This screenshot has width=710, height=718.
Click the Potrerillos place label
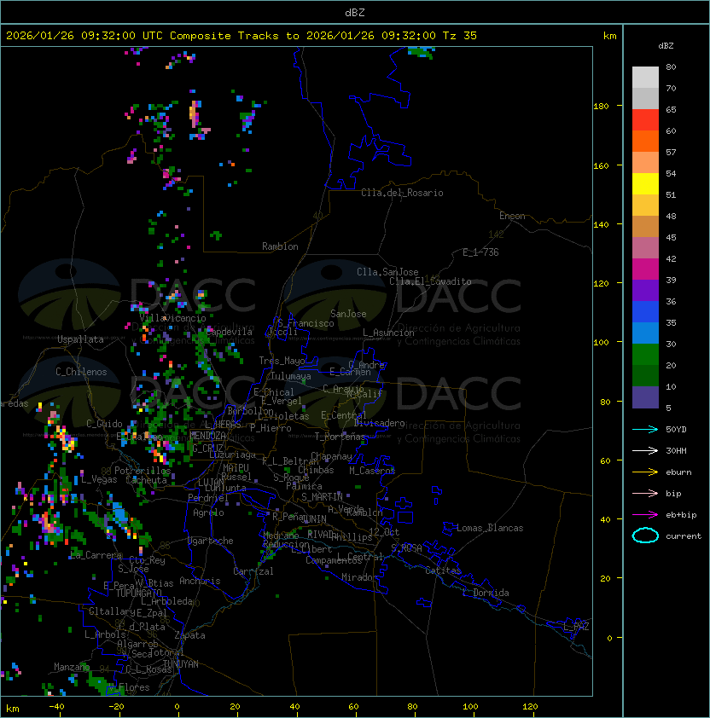coord(143,471)
